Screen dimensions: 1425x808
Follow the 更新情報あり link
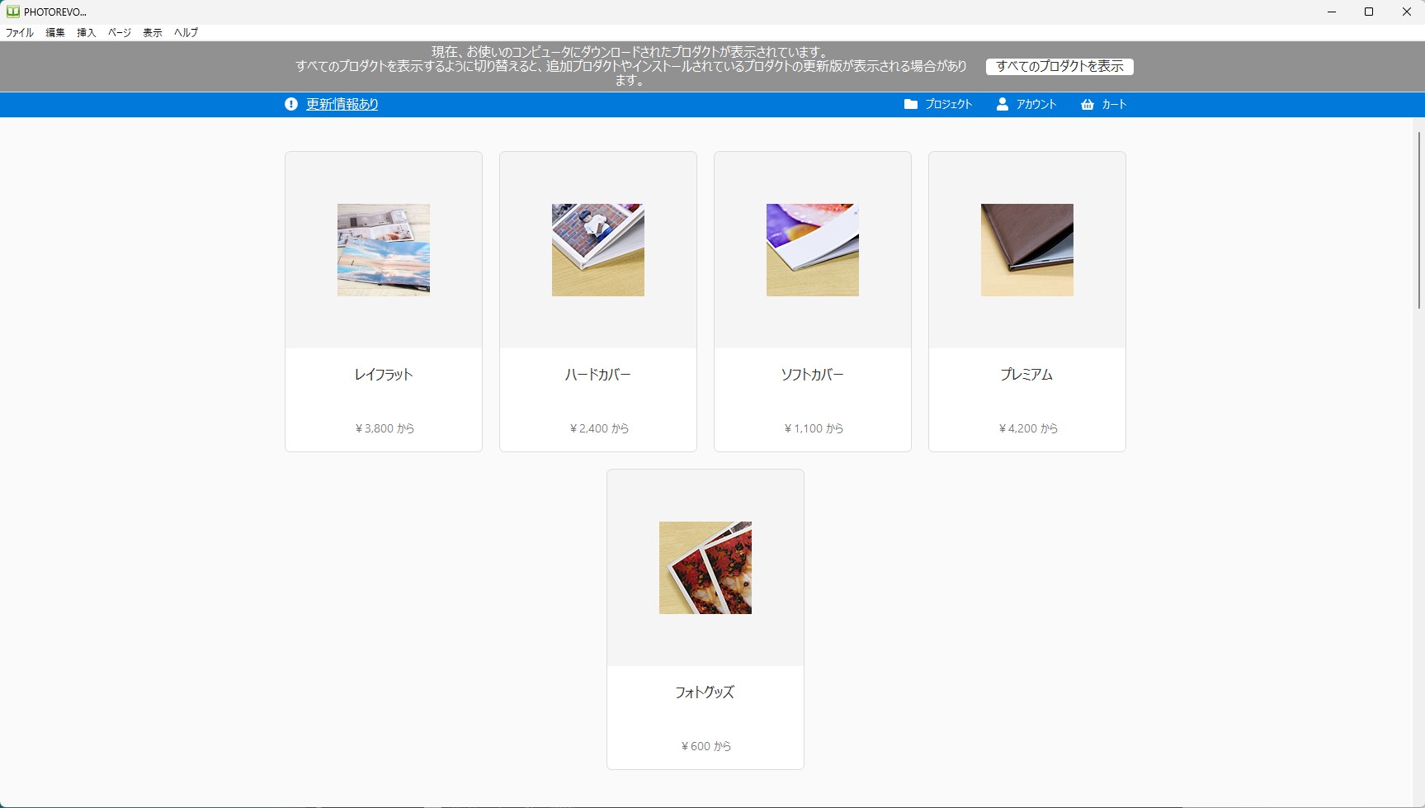[x=342, y=104]
